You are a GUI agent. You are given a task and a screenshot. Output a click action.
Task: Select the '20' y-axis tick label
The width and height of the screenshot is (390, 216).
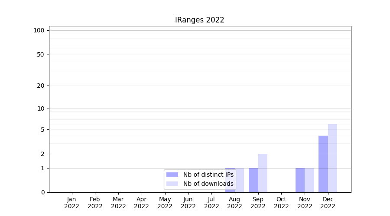coord(41,86)
